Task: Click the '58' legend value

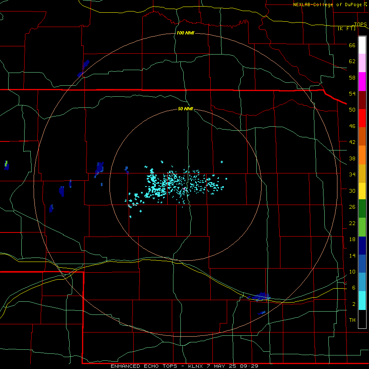Action: (352, 77)
